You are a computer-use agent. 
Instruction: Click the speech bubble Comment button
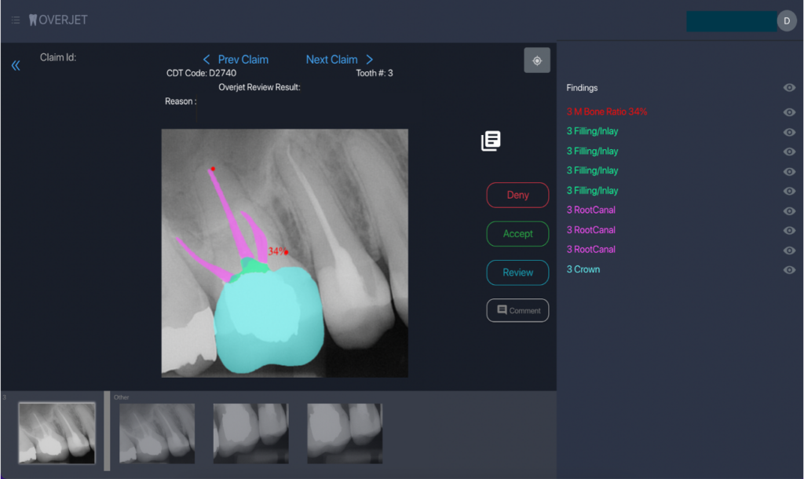pyautogui.click(x=517, y=310)
